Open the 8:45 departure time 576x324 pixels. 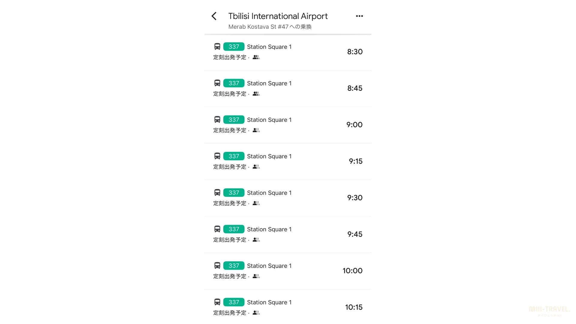click(x=355, y=88)
